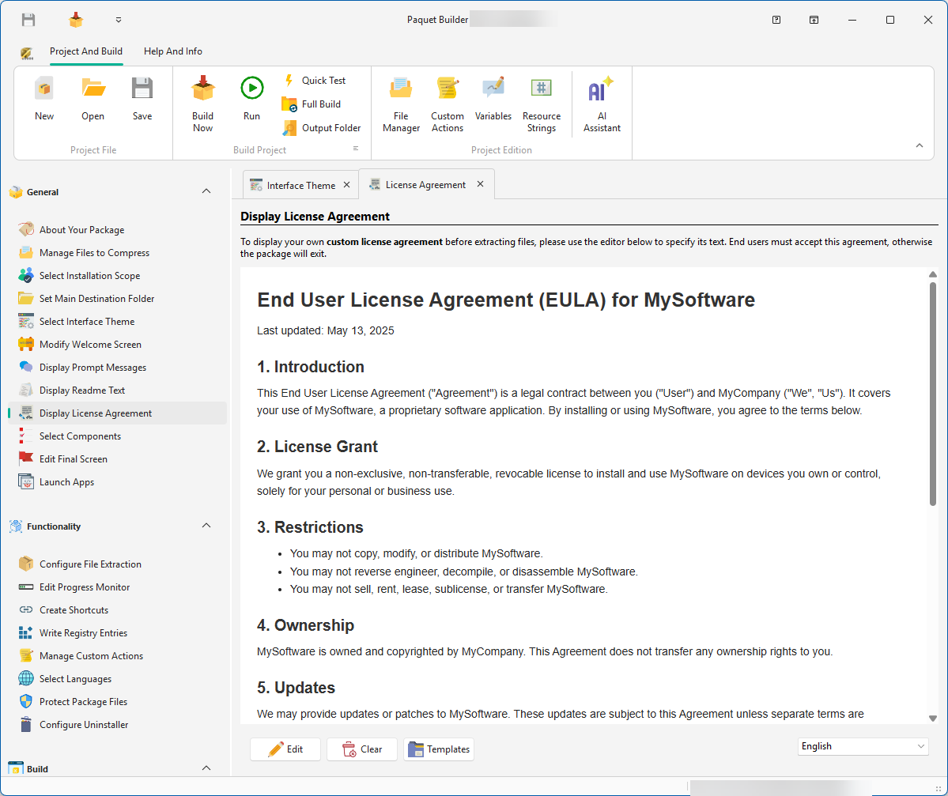The image size is (948, 796).
Task: Open the AI Assistant
Action: (601, 103)
